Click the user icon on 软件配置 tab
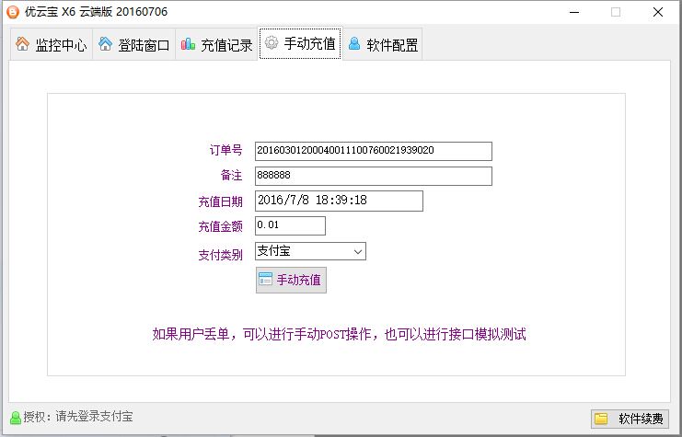This screenshot has height=437, width=682. coord(354,44)
